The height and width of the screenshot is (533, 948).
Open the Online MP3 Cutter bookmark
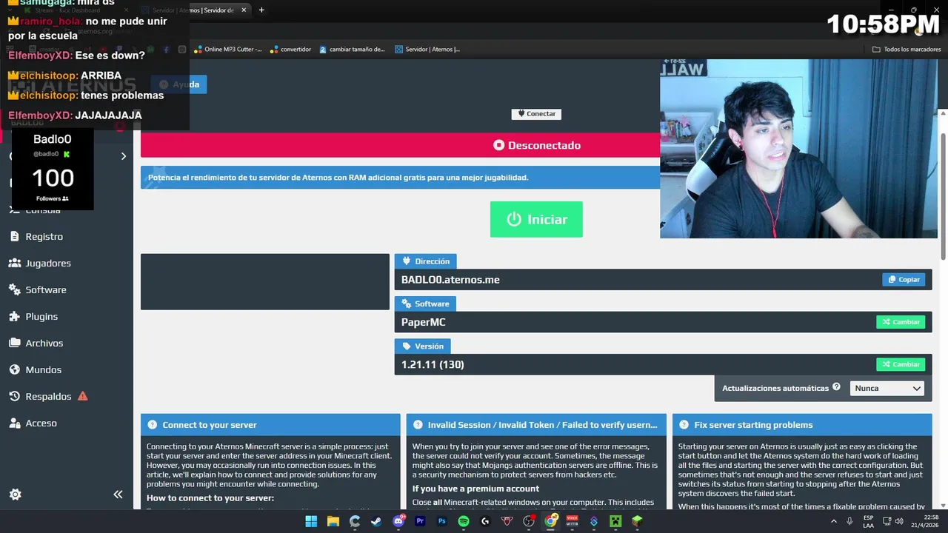point(228,50)
